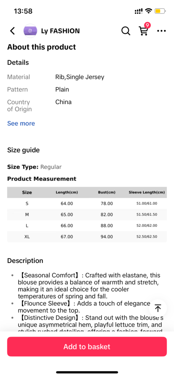Tap the Wi-Fi status icon
Screen dimensions: 174x377
(x=149, y=11)
